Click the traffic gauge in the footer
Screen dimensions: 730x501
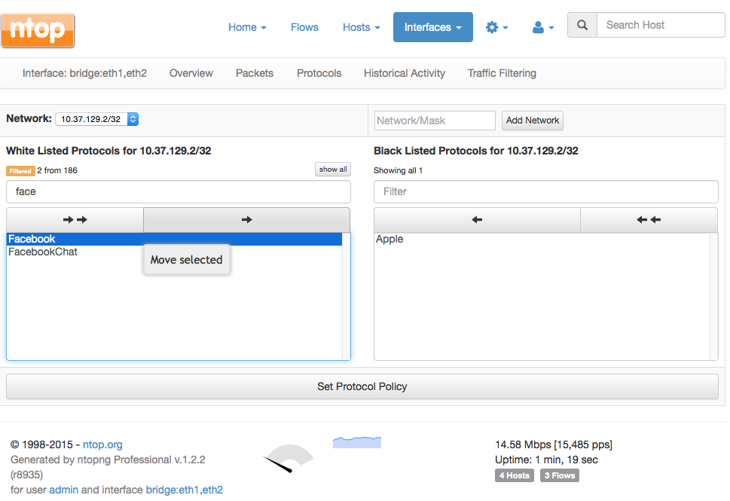coord(289,459)
